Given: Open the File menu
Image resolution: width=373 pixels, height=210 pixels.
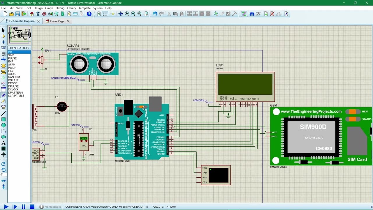Looking at the screenshot, I should 3,8.
